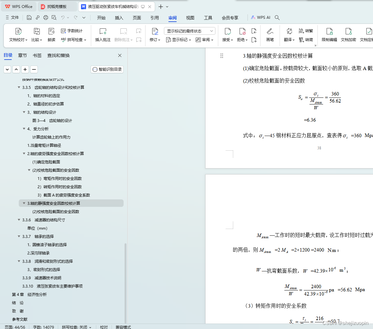
Task: Click the plus button to promote outline level
Action: 25,69
